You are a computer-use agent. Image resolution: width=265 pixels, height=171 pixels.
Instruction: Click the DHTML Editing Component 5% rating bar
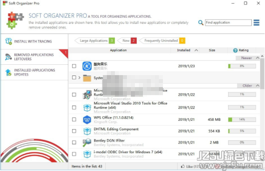242,131
